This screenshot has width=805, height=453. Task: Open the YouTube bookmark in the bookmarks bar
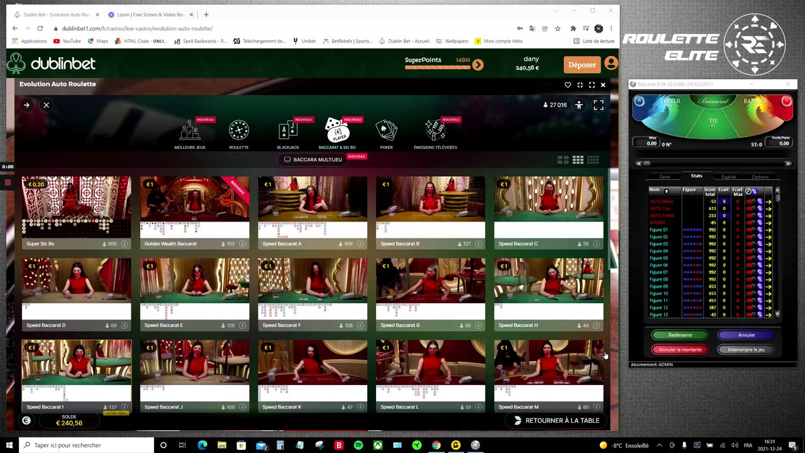coord(67,41)
